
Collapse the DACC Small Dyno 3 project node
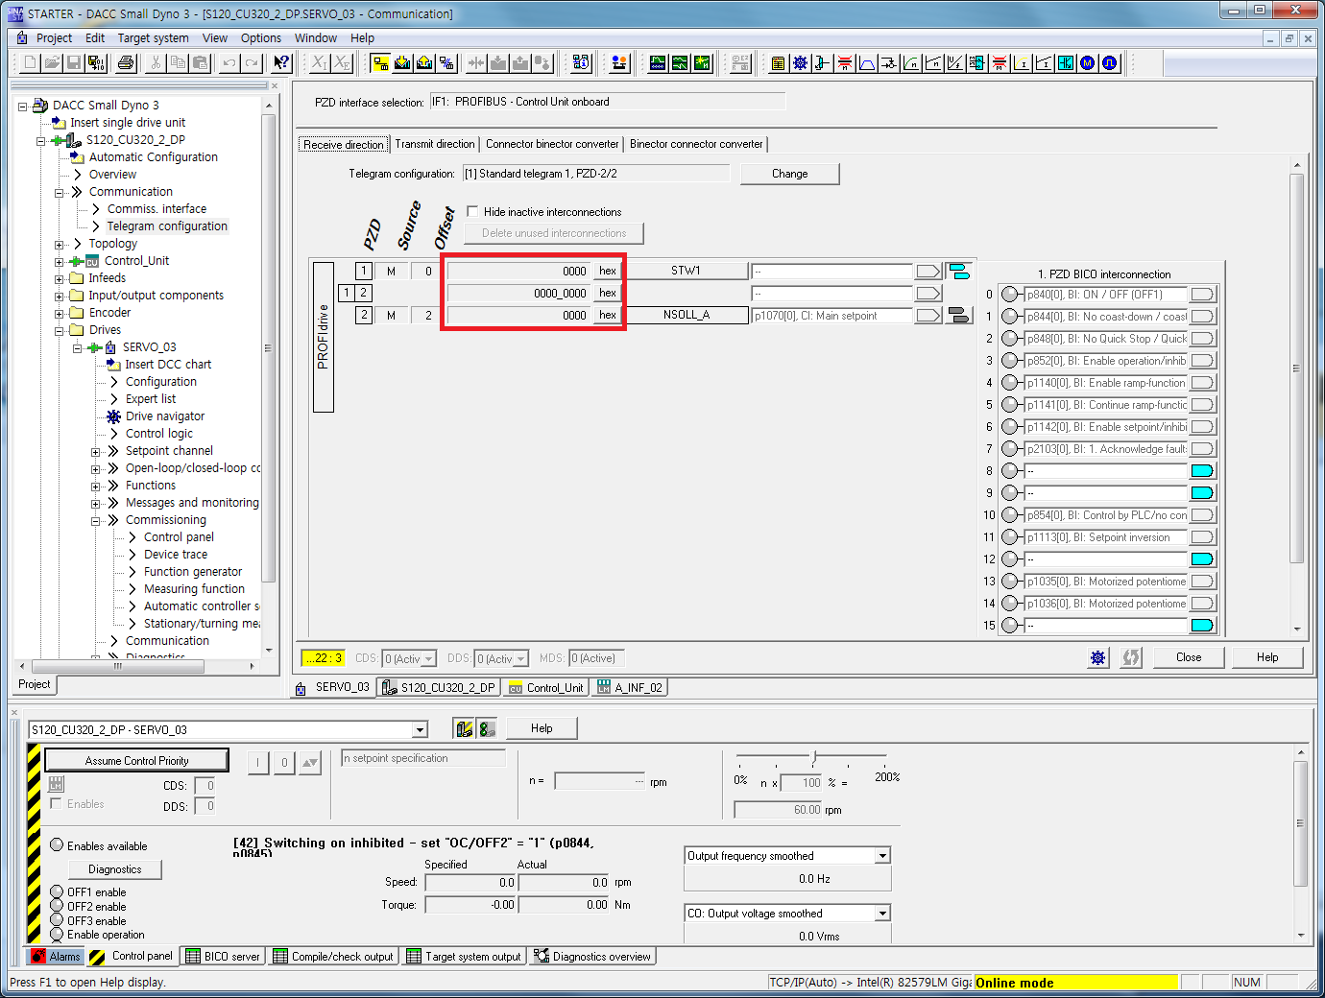(22, 106)
